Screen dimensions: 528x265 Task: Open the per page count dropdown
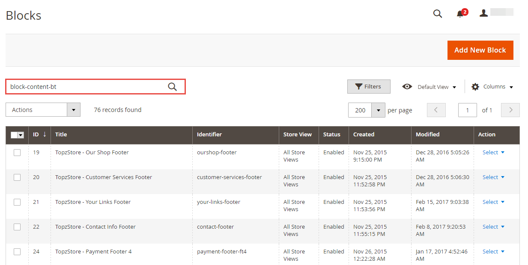coord(378,110)
